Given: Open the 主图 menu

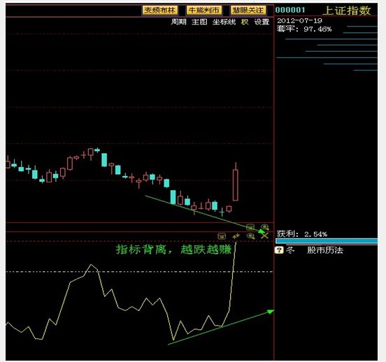Looking at the screenshot, I should tap(199, 22).
